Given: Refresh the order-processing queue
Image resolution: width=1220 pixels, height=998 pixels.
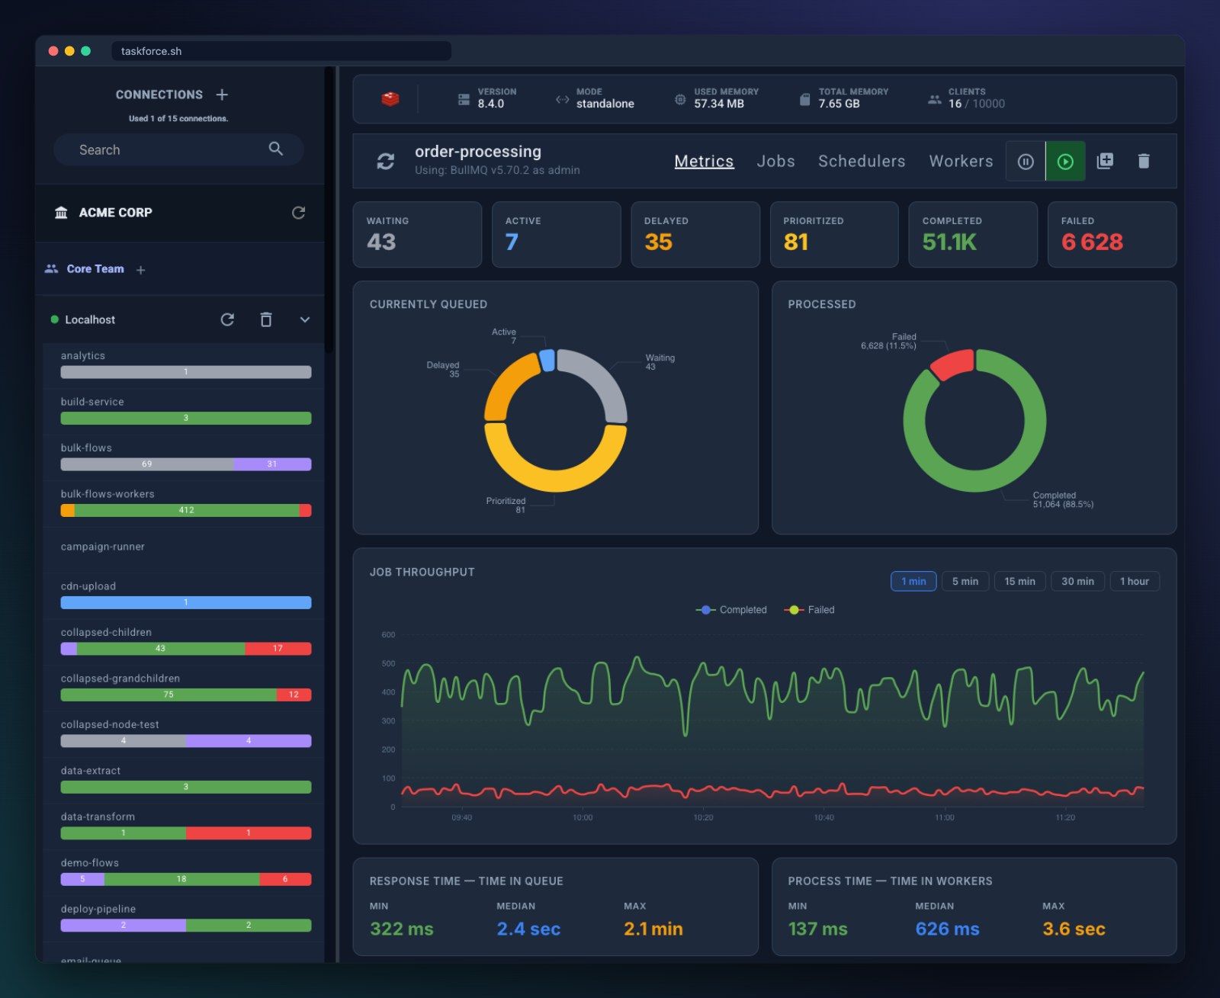Looking at the screenshot, I should click(x=386, y=161).
